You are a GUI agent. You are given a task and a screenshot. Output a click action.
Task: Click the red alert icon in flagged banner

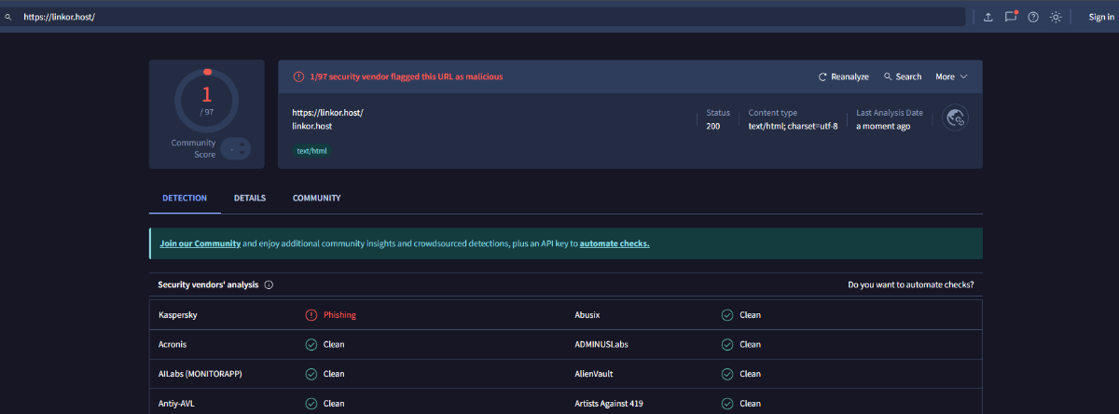(298, 76)
